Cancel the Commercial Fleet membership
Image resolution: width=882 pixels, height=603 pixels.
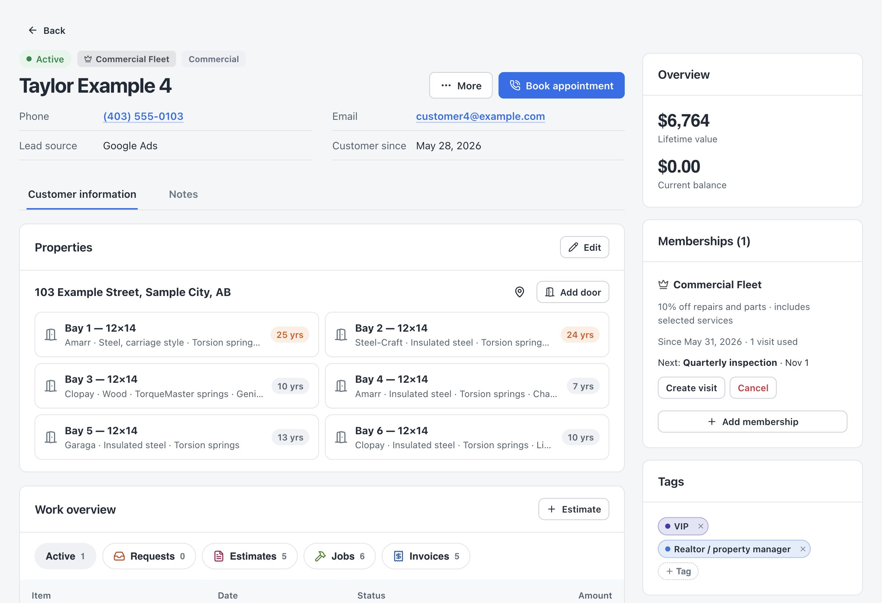click(753, 388)
